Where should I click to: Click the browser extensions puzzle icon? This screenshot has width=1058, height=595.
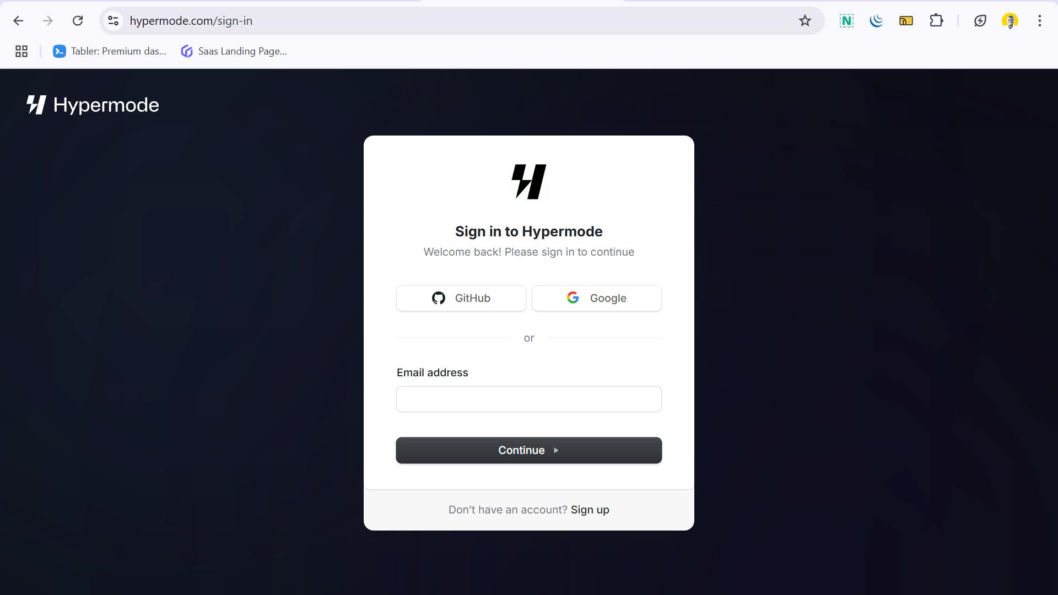click(x=938, y=20)
